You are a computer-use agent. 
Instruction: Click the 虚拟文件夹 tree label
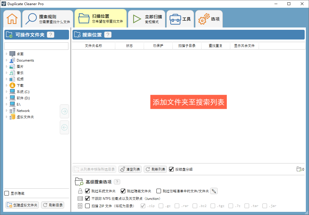[x=25, y=117]
